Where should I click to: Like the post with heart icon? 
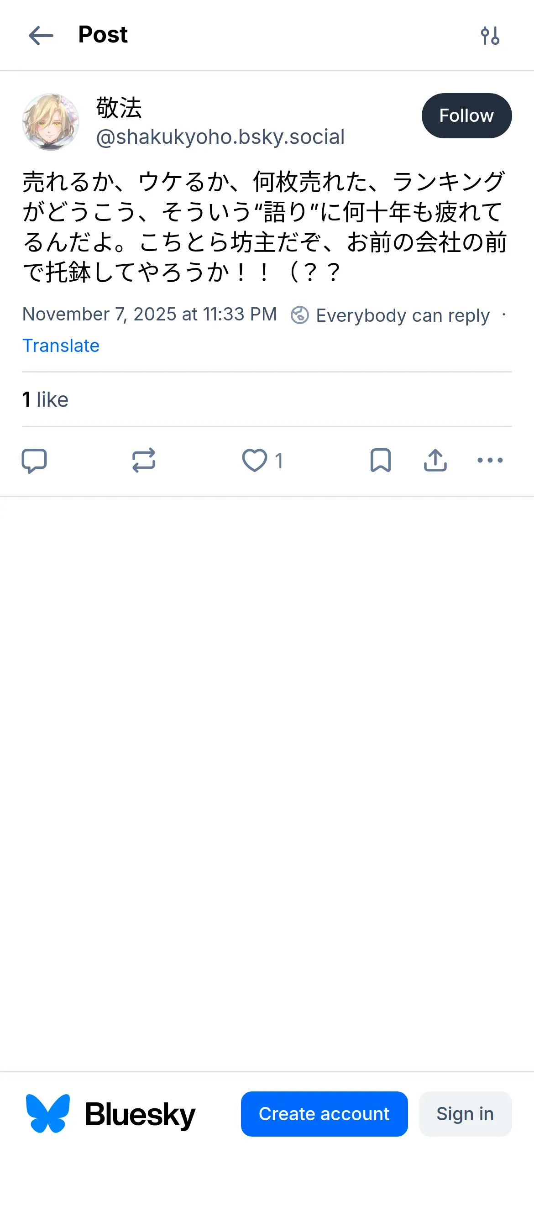pyautogui.click(x=255, y=461)
